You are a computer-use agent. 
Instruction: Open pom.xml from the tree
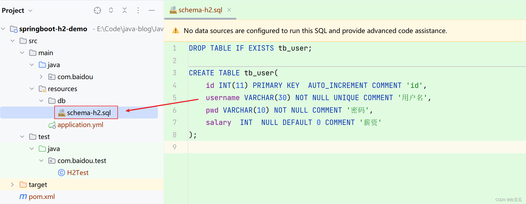[x=42, y=197]
